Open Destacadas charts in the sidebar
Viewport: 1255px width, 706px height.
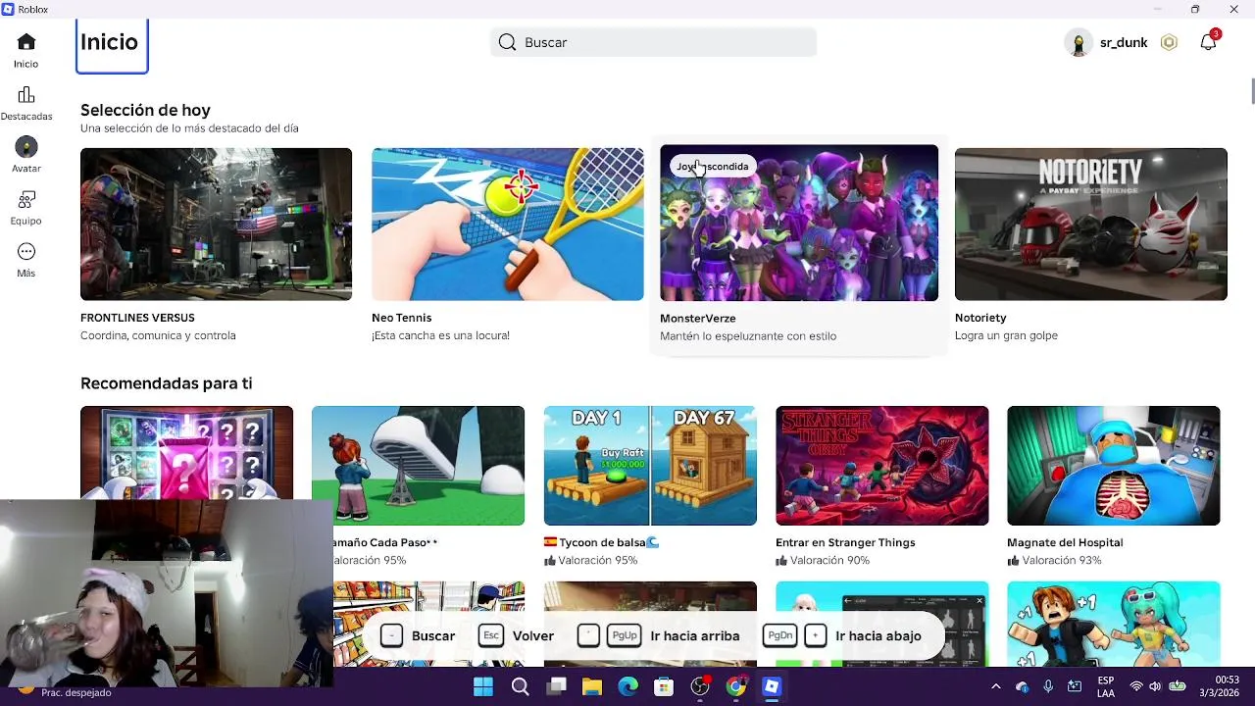26,104
